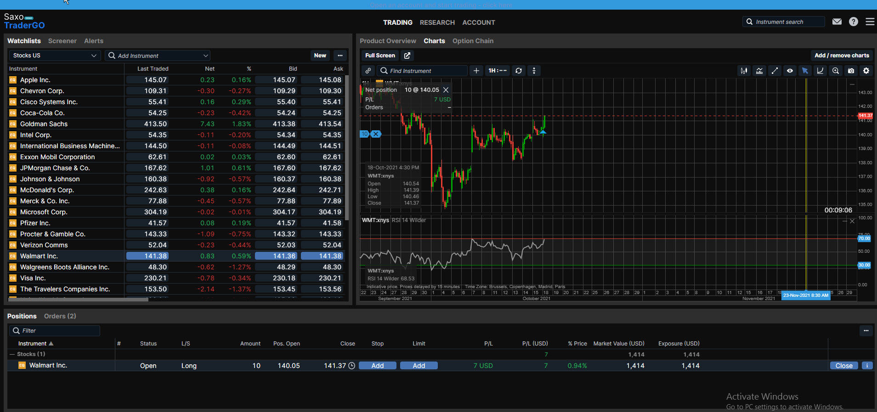Viewport: 877px width, 412px height.
Task: Switch to the Option Chain tab
Action: (473, 41)
